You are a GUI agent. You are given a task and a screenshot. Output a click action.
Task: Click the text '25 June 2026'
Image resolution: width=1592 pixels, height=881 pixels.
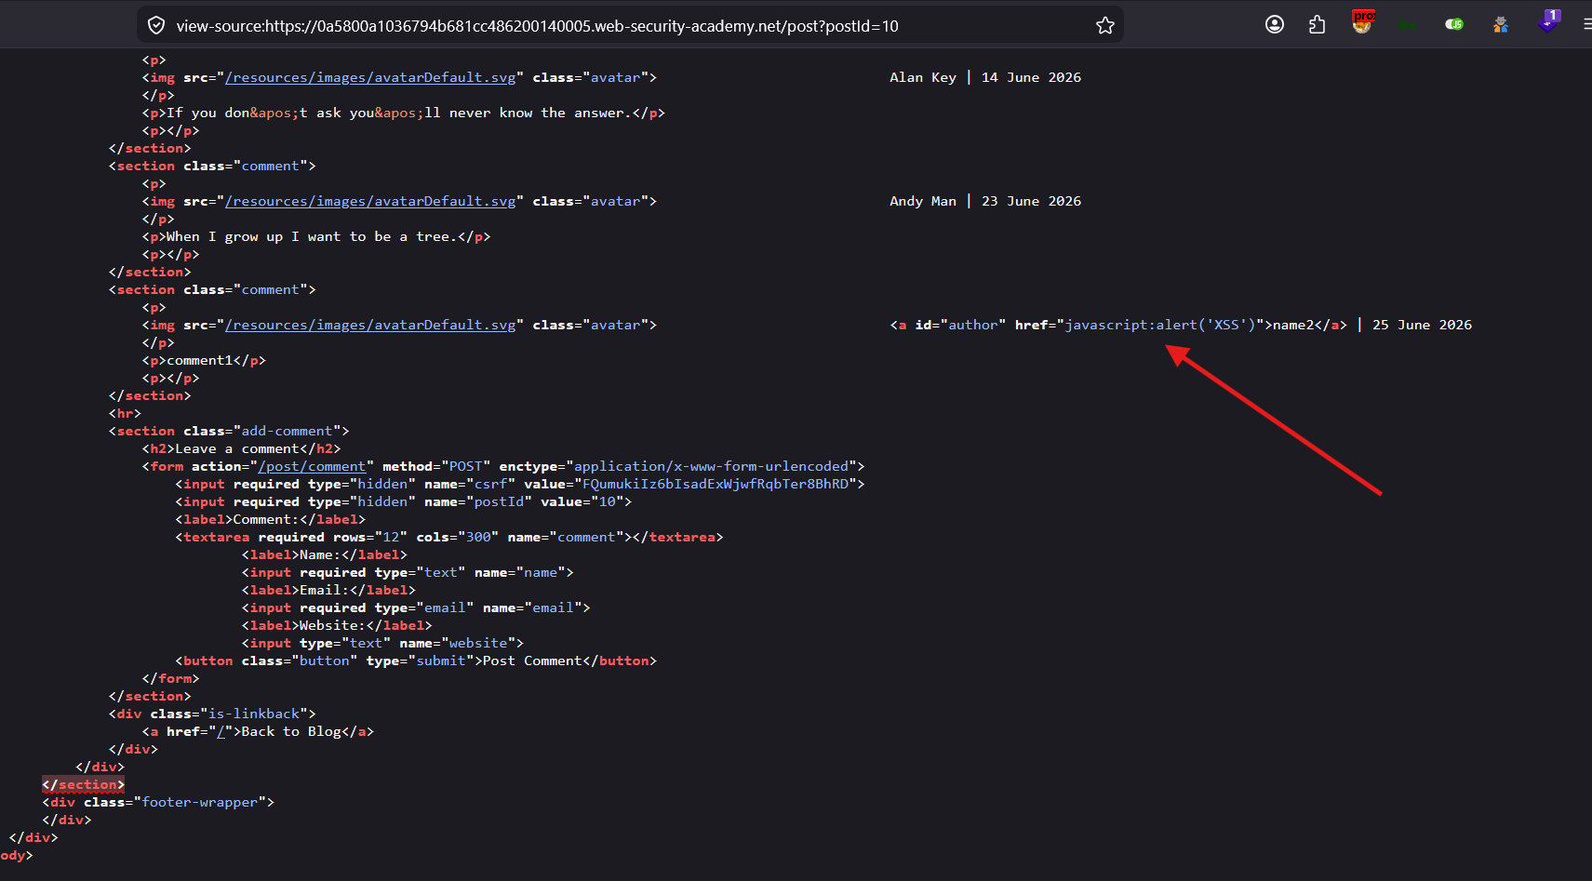click(1422, 325)
